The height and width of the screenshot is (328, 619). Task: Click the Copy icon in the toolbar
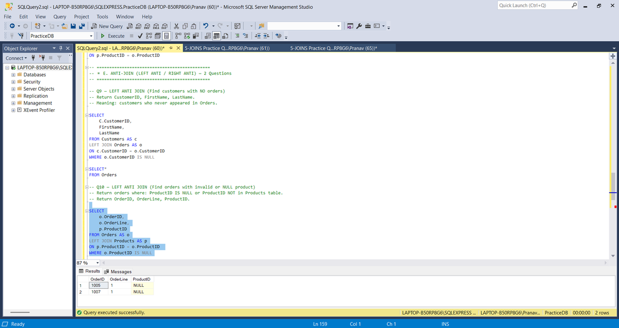(185, 26)
